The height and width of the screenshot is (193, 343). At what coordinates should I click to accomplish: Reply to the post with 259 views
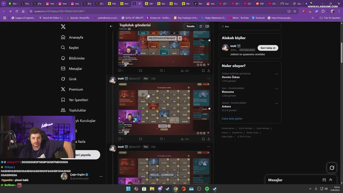point(120,71)
